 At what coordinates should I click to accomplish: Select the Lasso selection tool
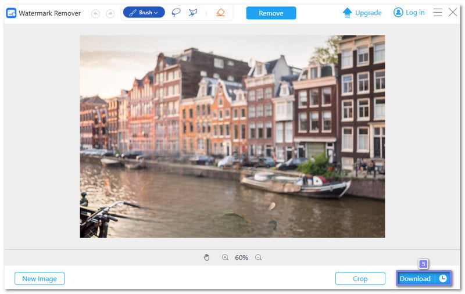click(x=176, y=12)
